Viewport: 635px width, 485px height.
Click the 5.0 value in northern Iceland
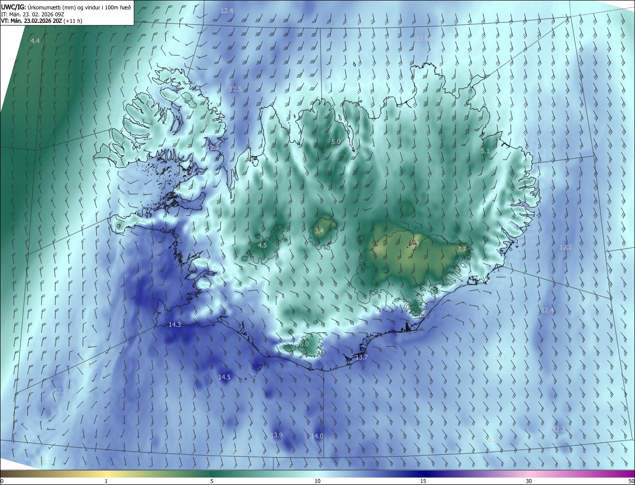(336, 142)
